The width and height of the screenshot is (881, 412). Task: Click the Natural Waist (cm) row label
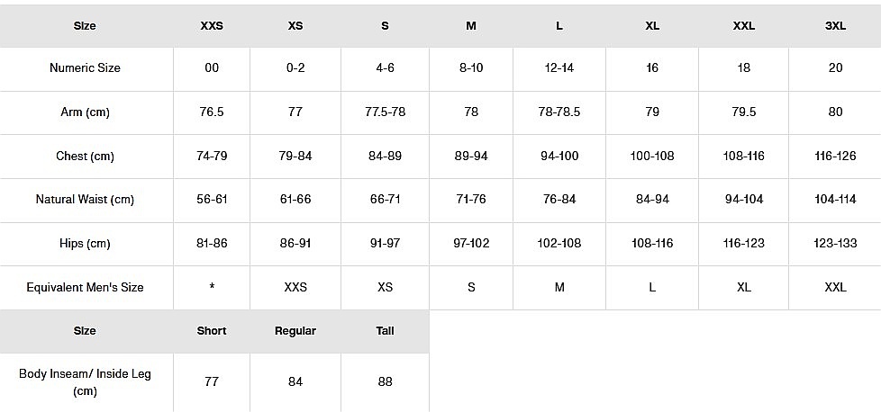[x=85, y=200]
